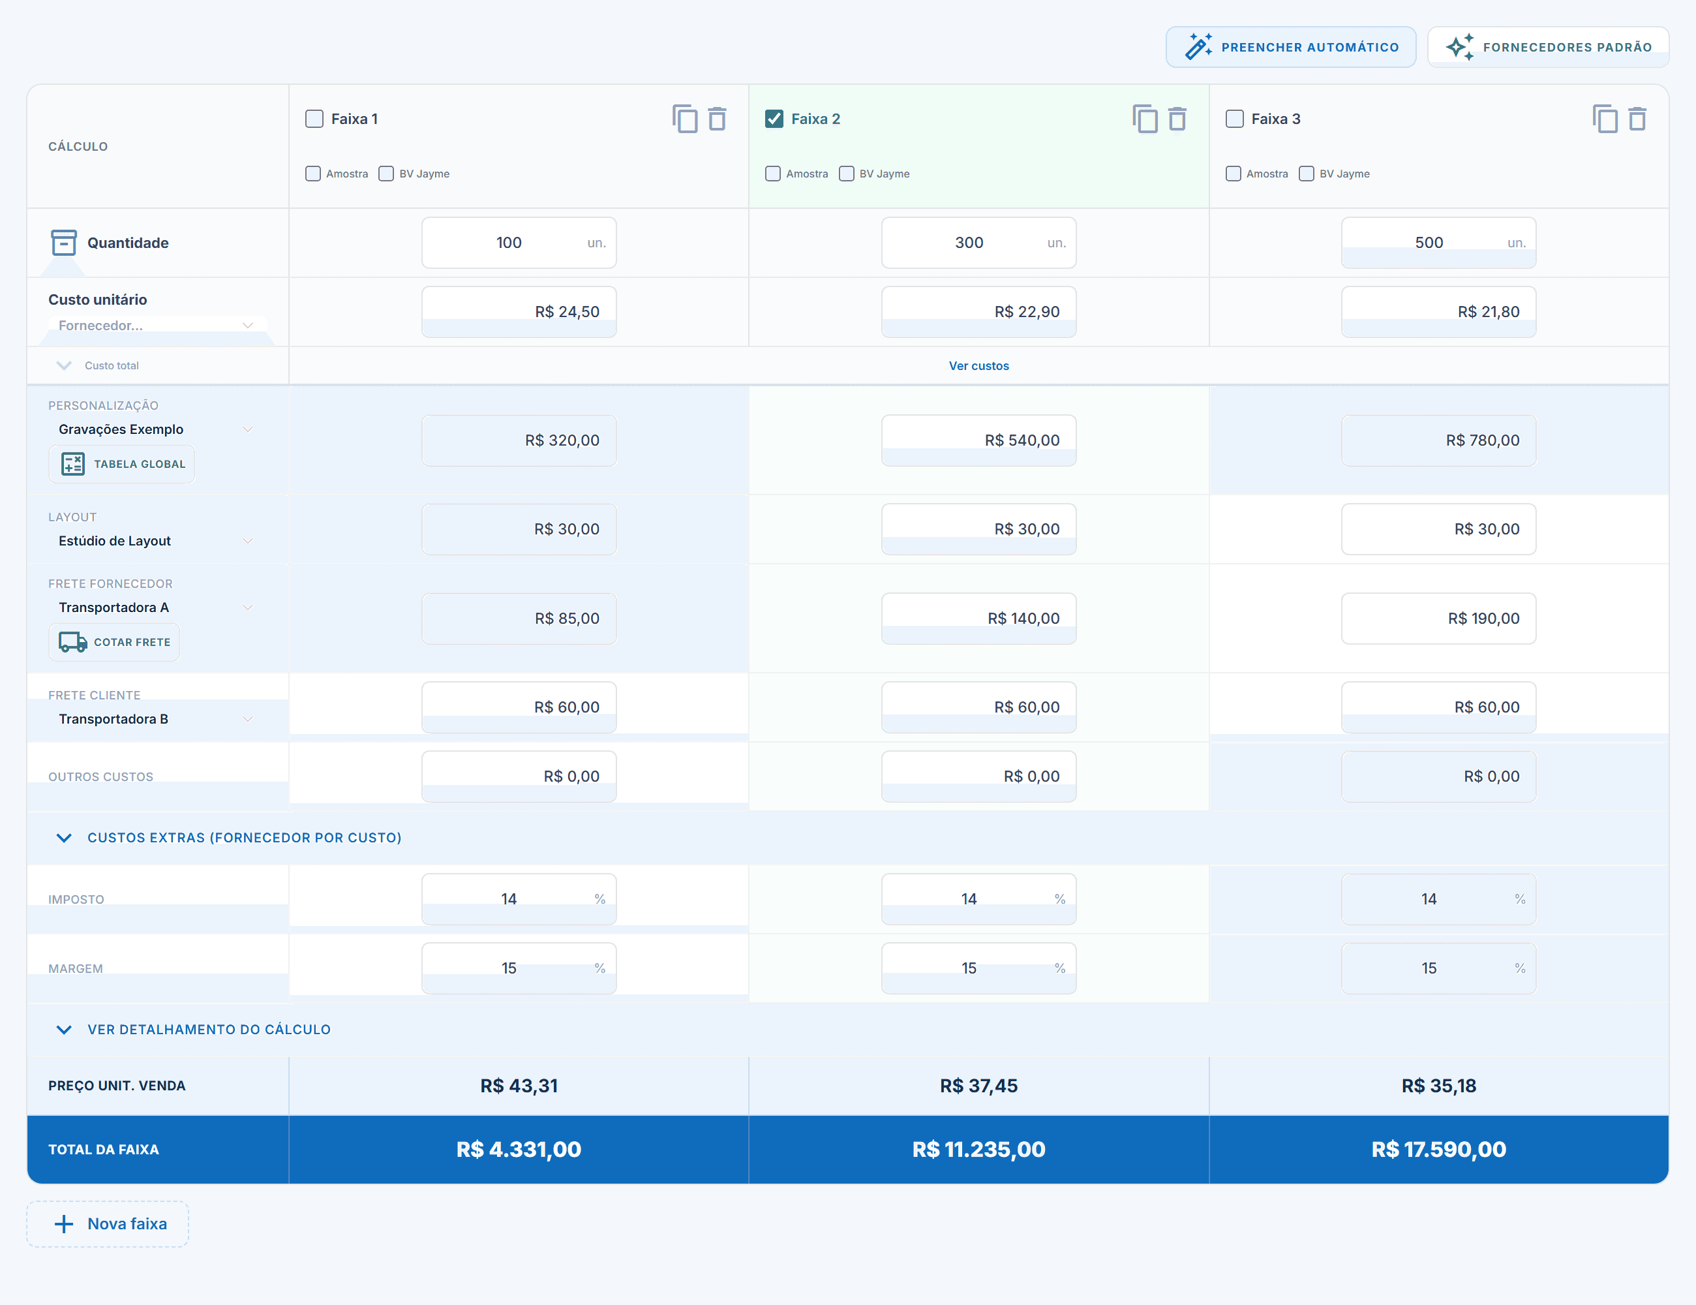The height and width of the screenshot is (1305, 1696).
Task: Click the Ver custos link
Action: 978,366
